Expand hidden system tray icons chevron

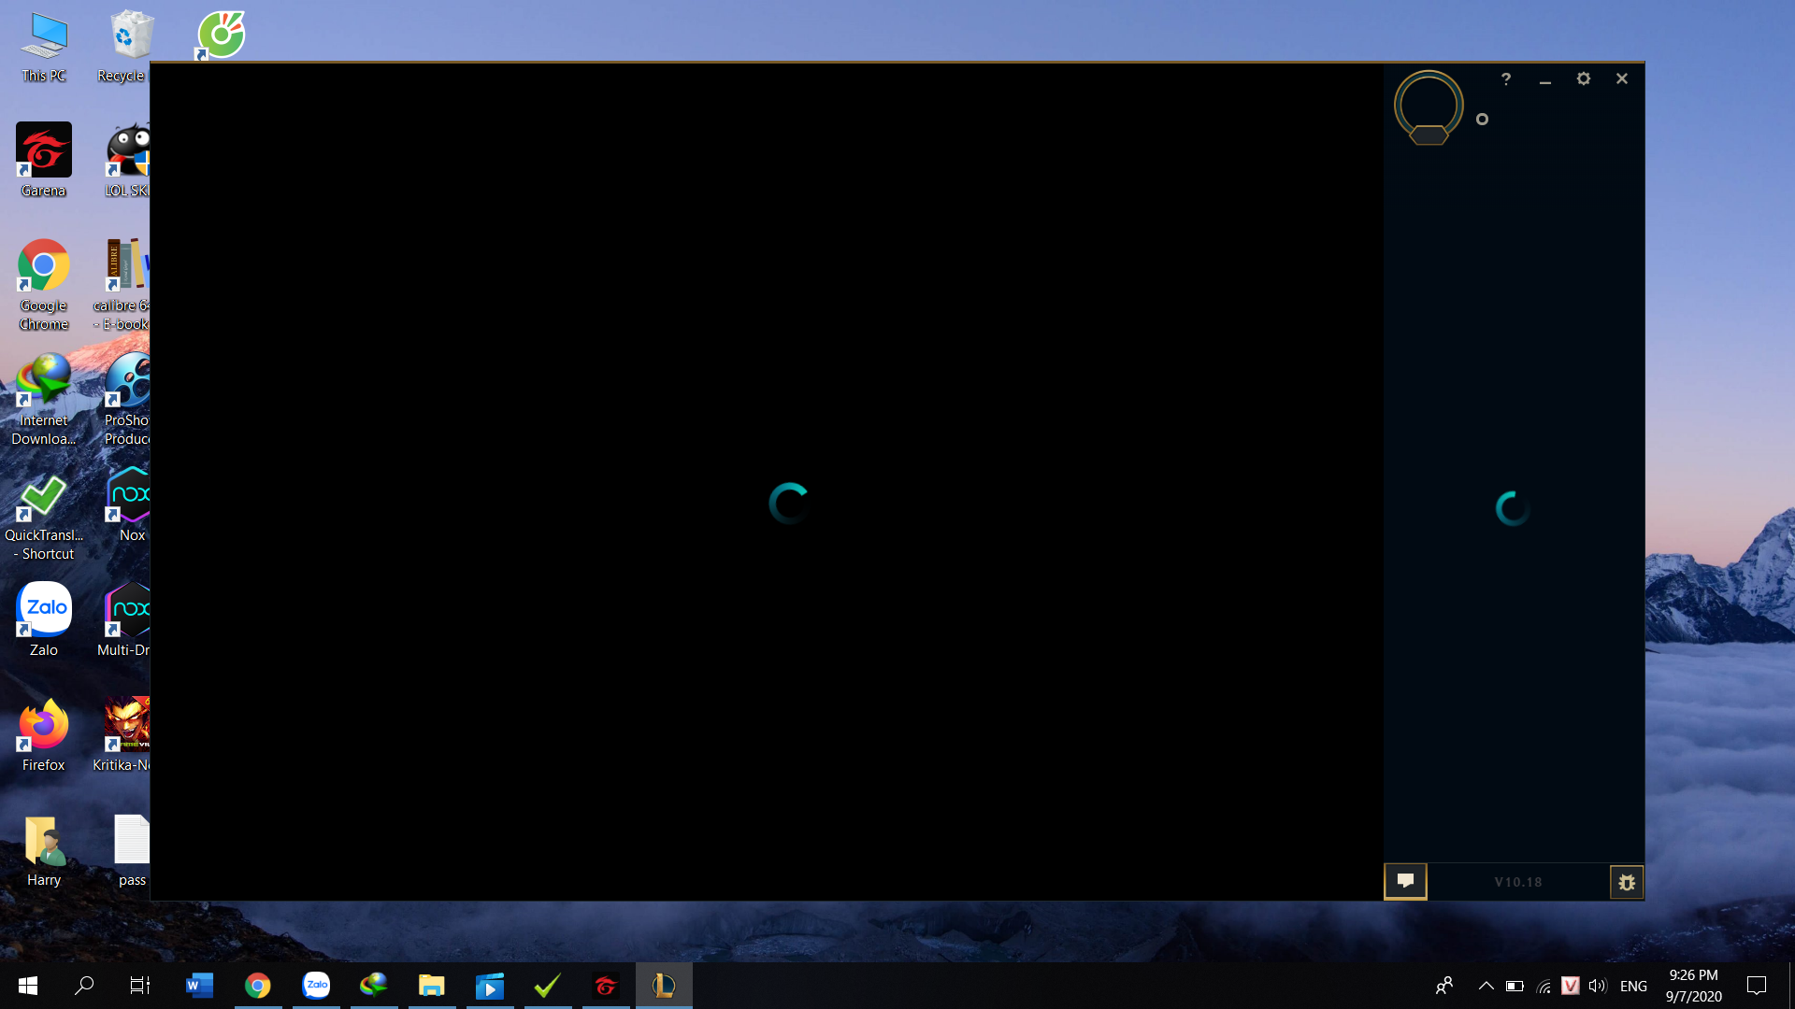[x=1486, y=986]
